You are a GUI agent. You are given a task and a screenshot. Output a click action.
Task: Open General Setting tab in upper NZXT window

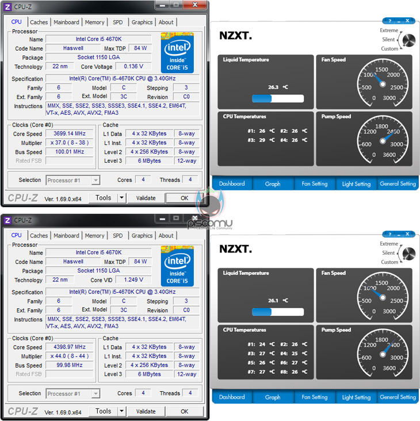tap(398, 183)
